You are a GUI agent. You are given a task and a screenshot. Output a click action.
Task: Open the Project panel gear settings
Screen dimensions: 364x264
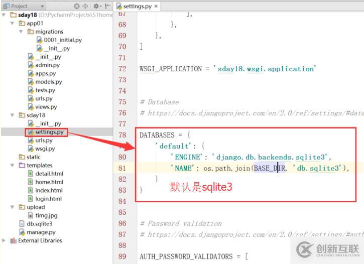coord(96,6)
